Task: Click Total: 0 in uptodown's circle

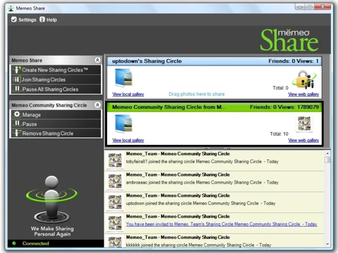Action: (280, 88)
